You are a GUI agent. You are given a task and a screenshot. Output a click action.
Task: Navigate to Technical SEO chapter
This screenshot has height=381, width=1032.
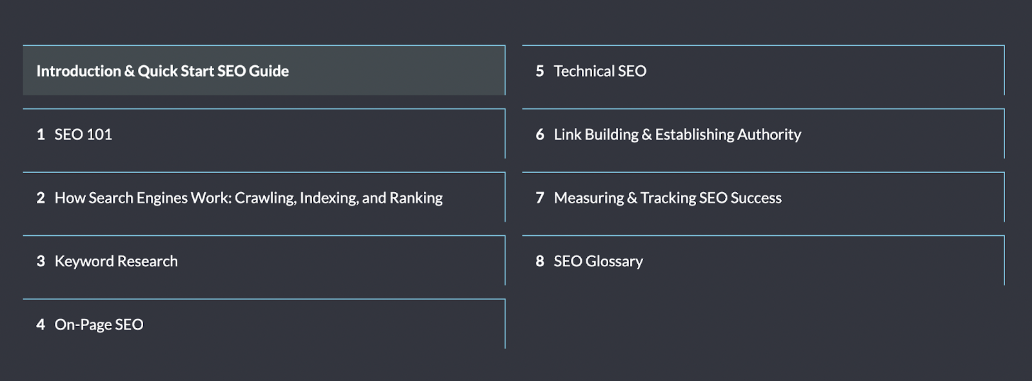pos(600,71)
